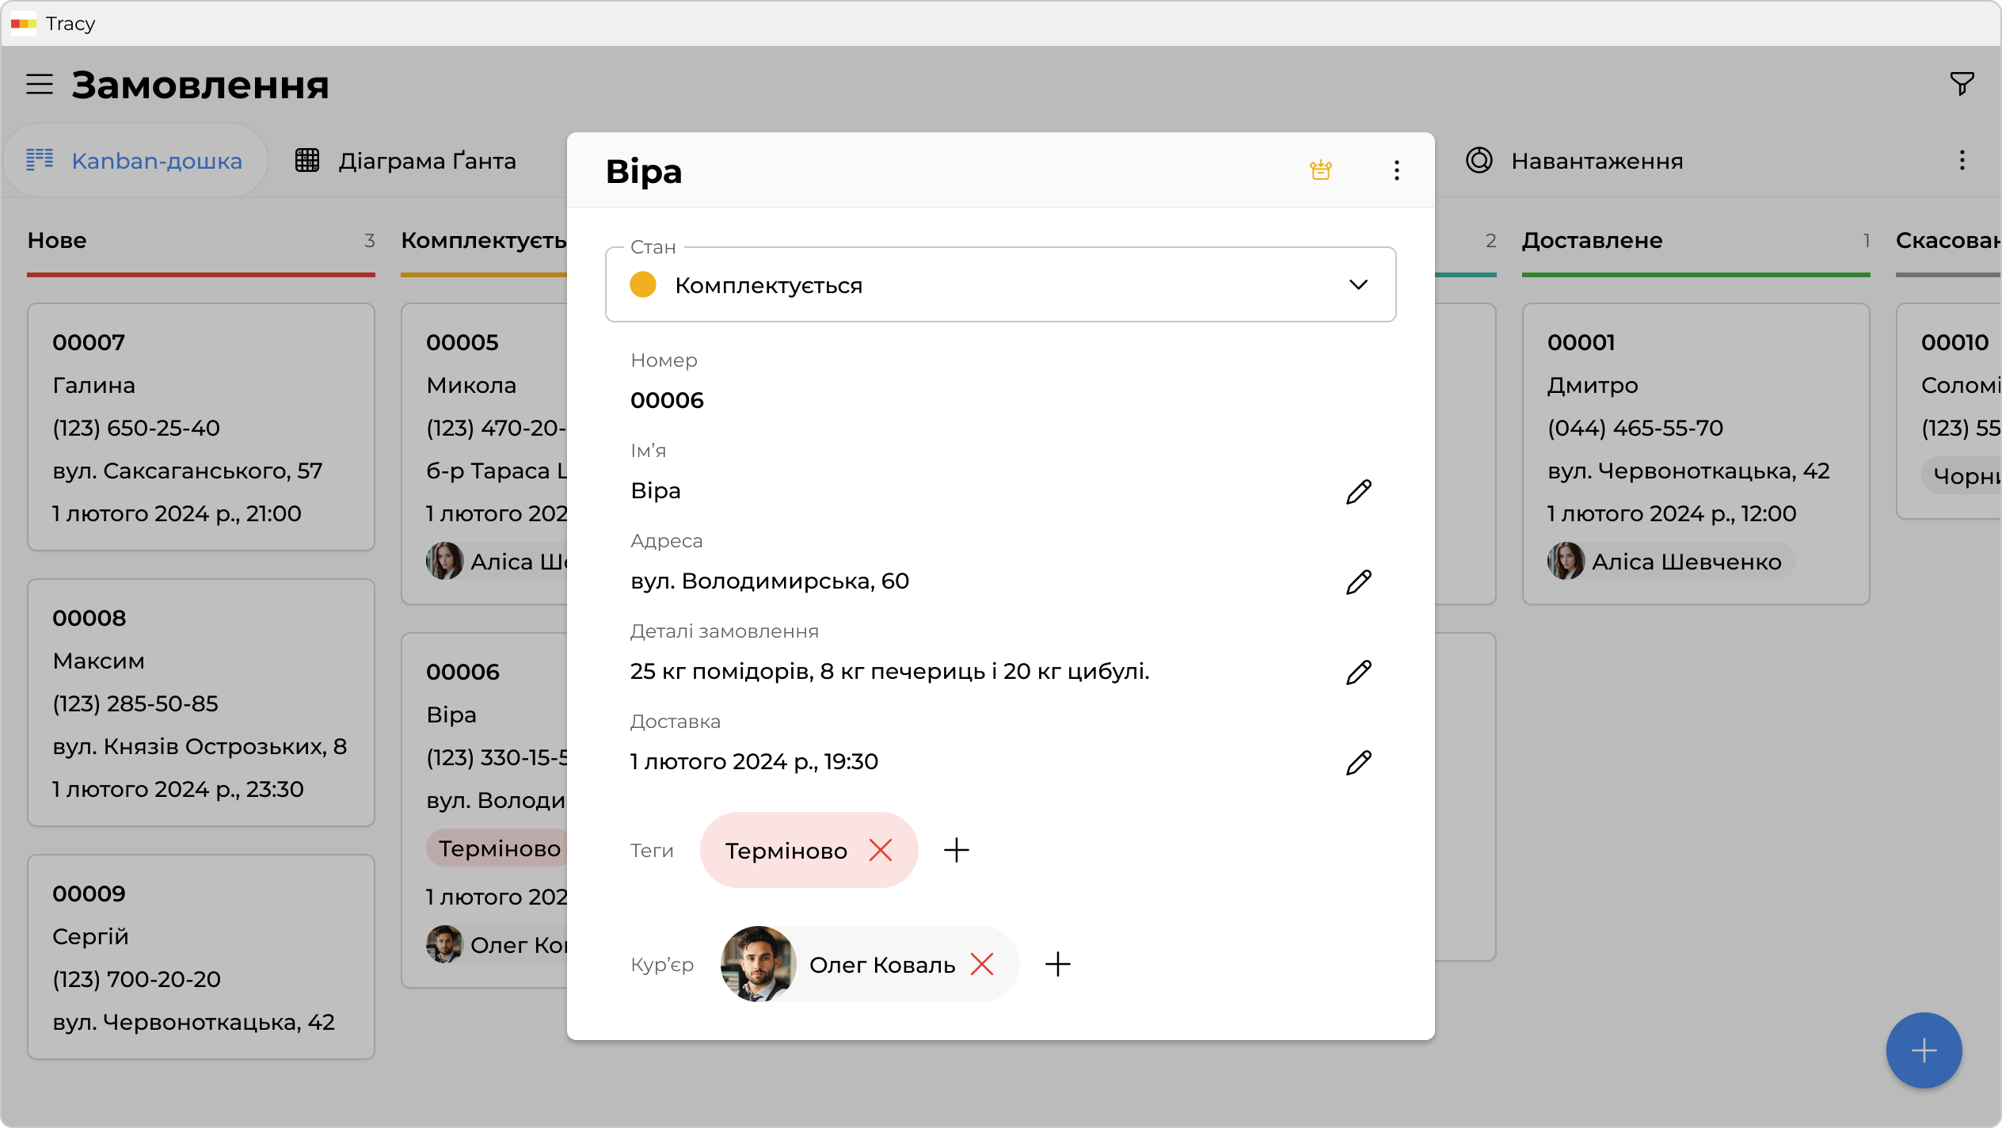Switch to the Діаграма Ґанта tab
2002x1128 pixels.
tap(405, 161)
